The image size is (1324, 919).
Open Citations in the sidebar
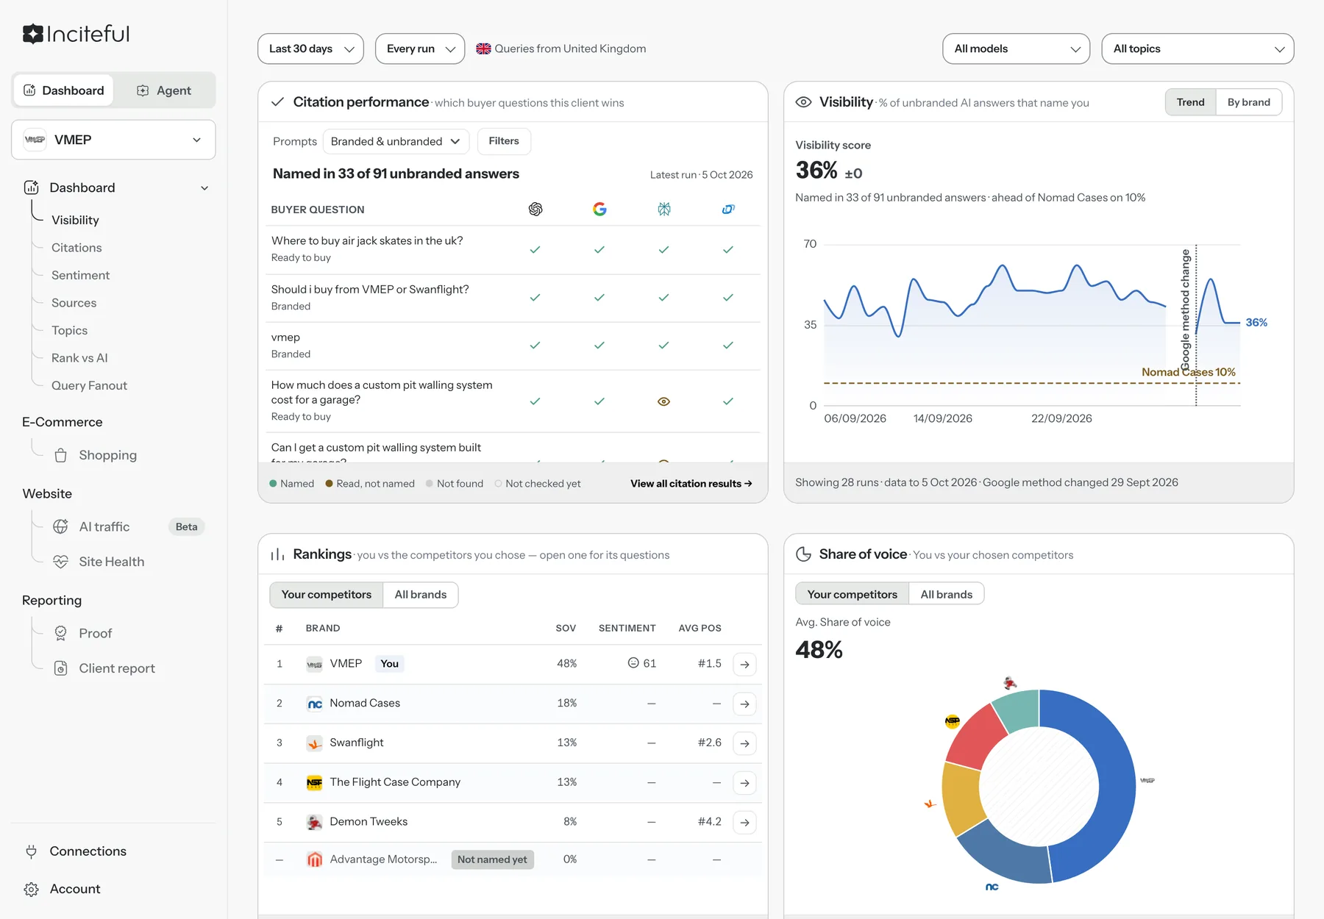pos(76,248)
